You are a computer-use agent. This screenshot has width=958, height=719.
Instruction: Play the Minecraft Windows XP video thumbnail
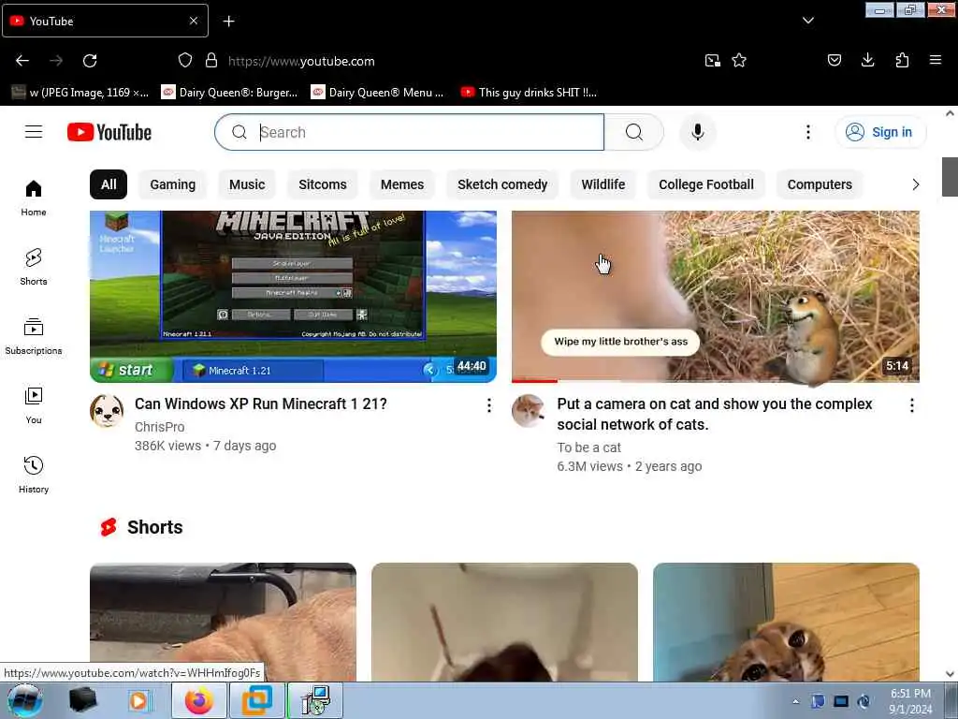coord(293,297)
